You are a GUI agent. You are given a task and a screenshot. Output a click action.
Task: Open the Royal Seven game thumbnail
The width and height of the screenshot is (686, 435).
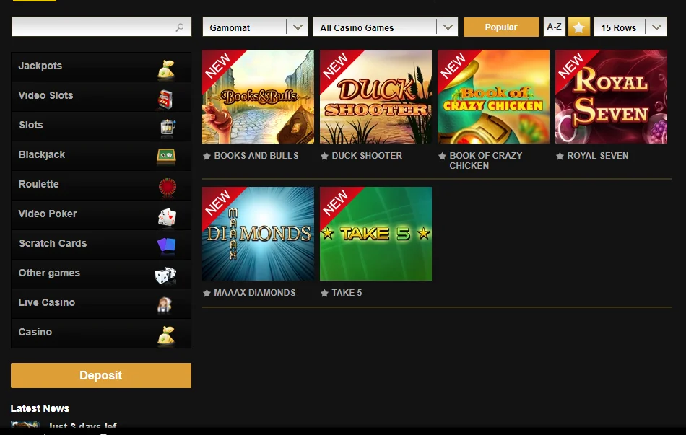(x=611, y=97)
